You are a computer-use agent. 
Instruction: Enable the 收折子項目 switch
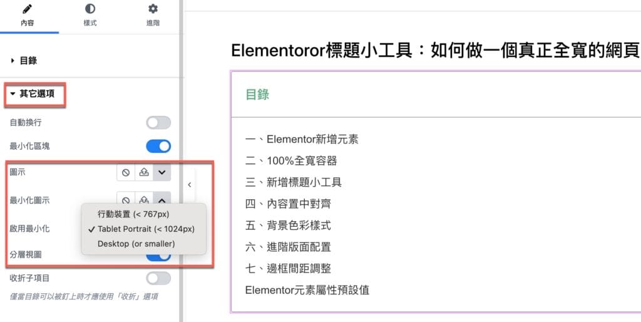click(x=158, y=278)
